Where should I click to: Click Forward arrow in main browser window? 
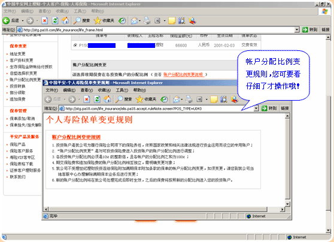30,21
